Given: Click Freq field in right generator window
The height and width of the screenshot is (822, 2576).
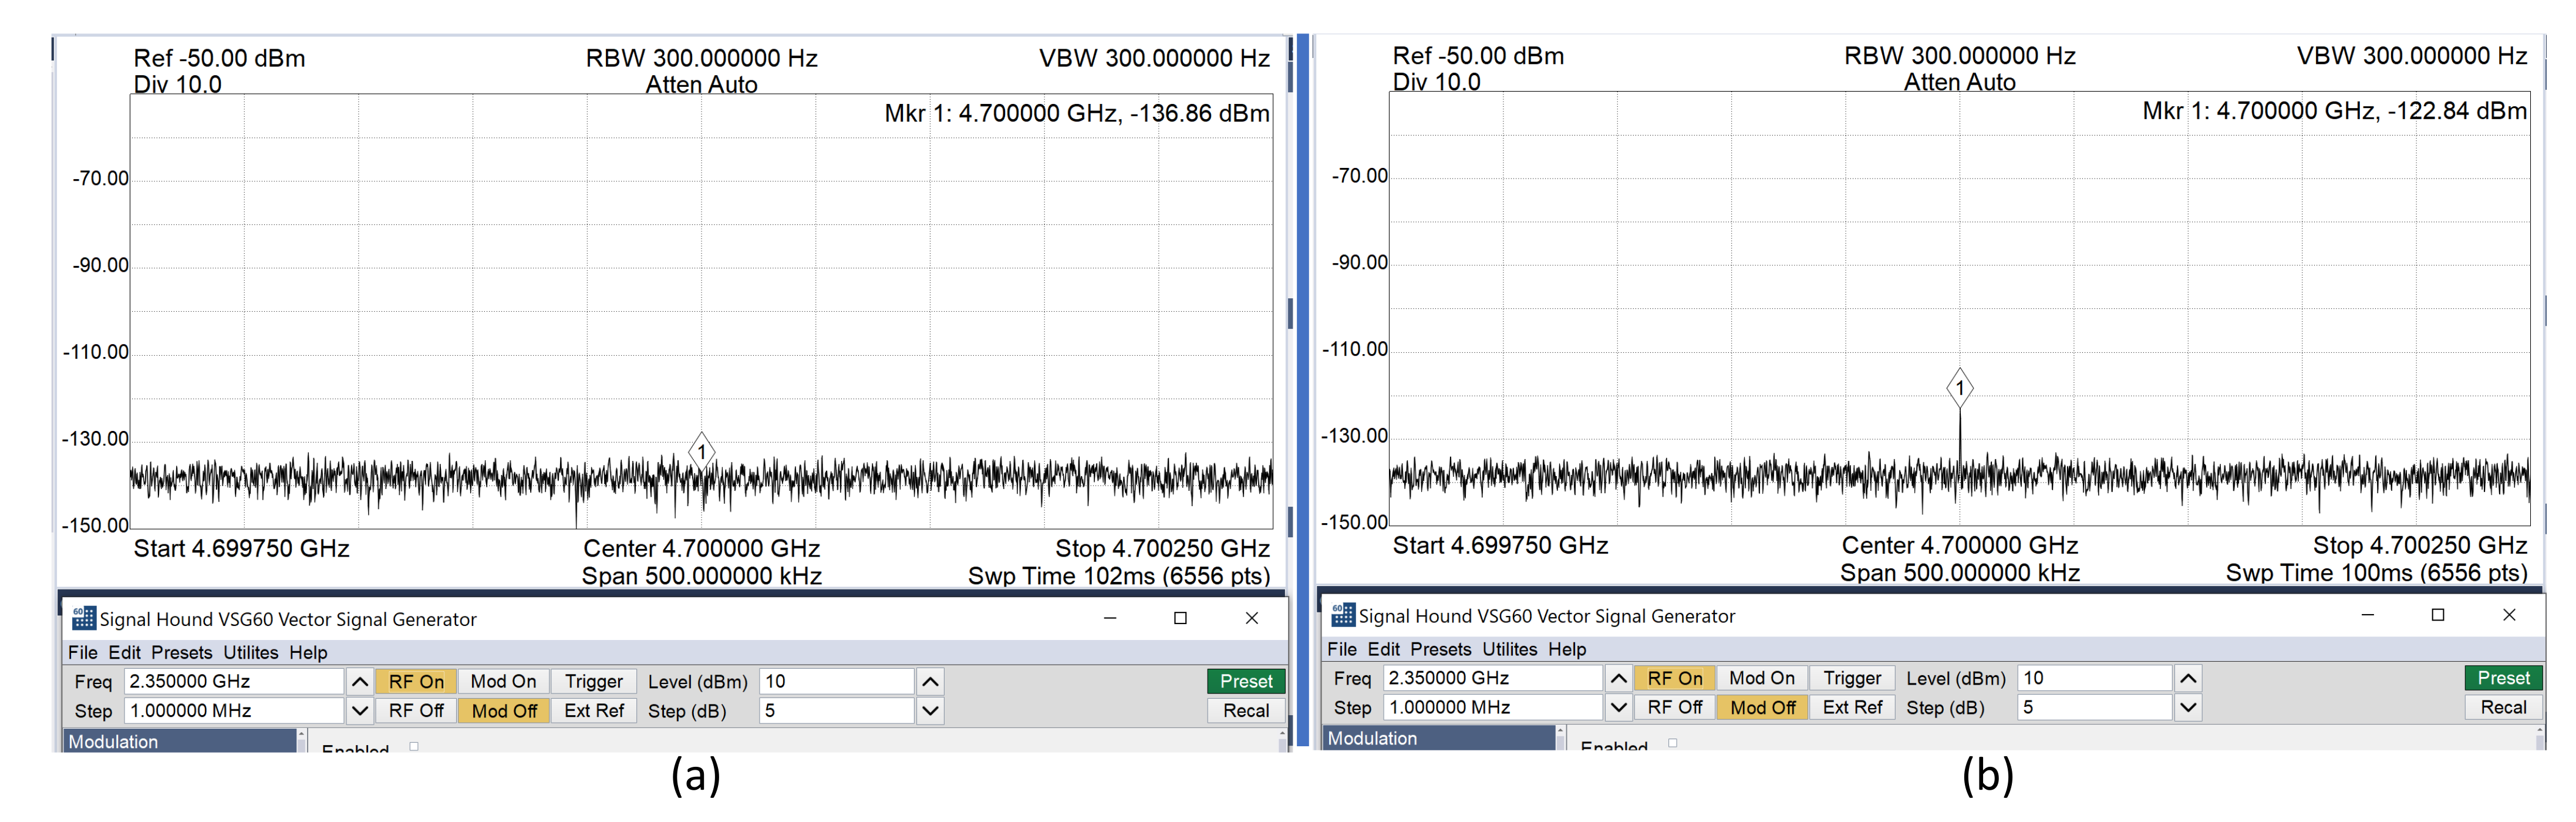Looking at the screenshot, I should coord(1493,677).
